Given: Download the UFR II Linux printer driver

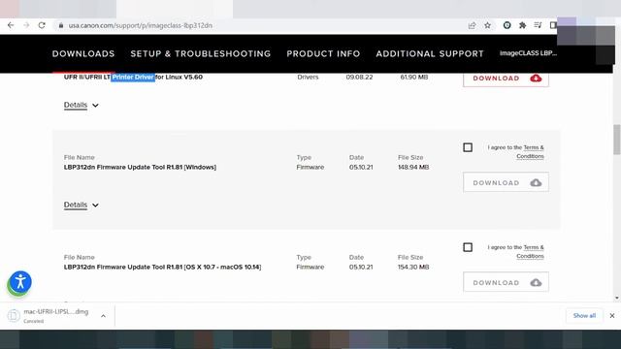Looking at the screenshot, I should tap(506, 78).
